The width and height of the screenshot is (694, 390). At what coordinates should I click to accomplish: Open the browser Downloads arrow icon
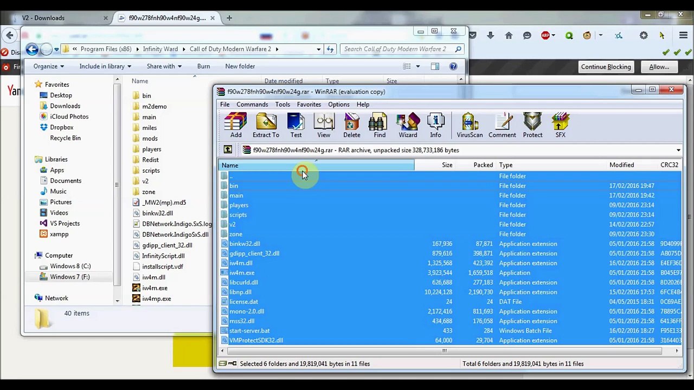(x=490, y=36)
